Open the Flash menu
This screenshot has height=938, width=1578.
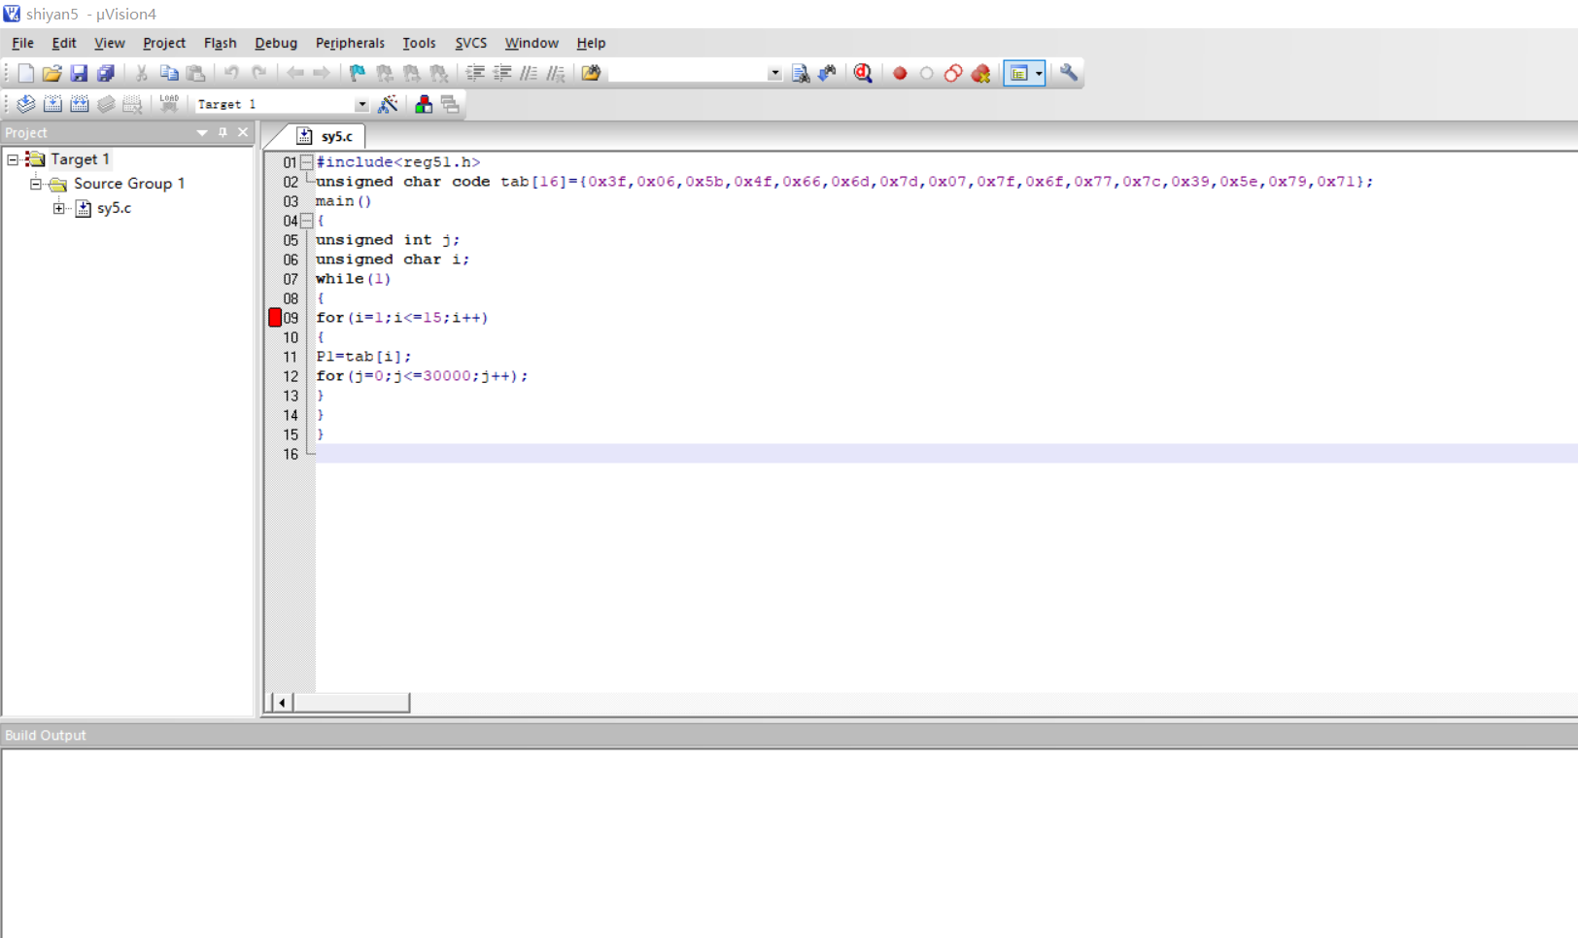(221, 43)
